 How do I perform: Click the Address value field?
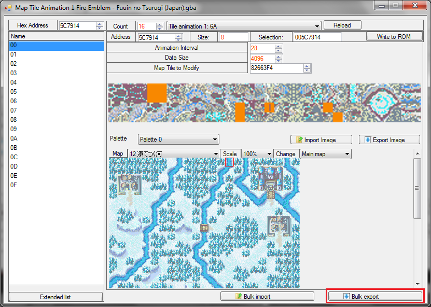[x=157, y=37]
